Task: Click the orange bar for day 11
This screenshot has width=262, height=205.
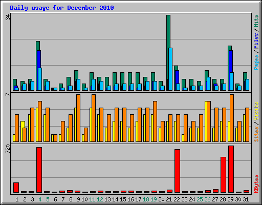Action: click(x=94, y=118)
